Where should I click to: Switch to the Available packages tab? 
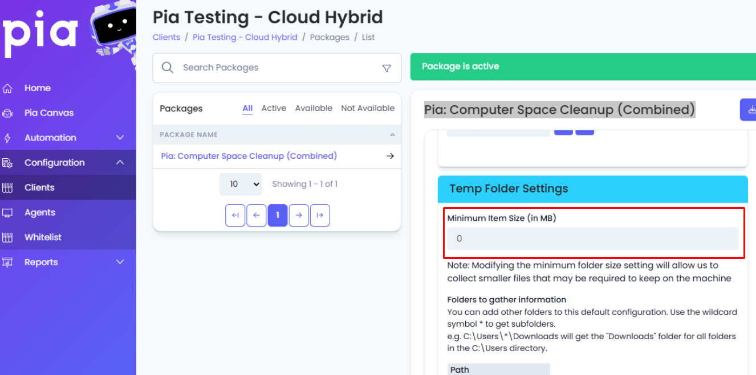[314, 108]
